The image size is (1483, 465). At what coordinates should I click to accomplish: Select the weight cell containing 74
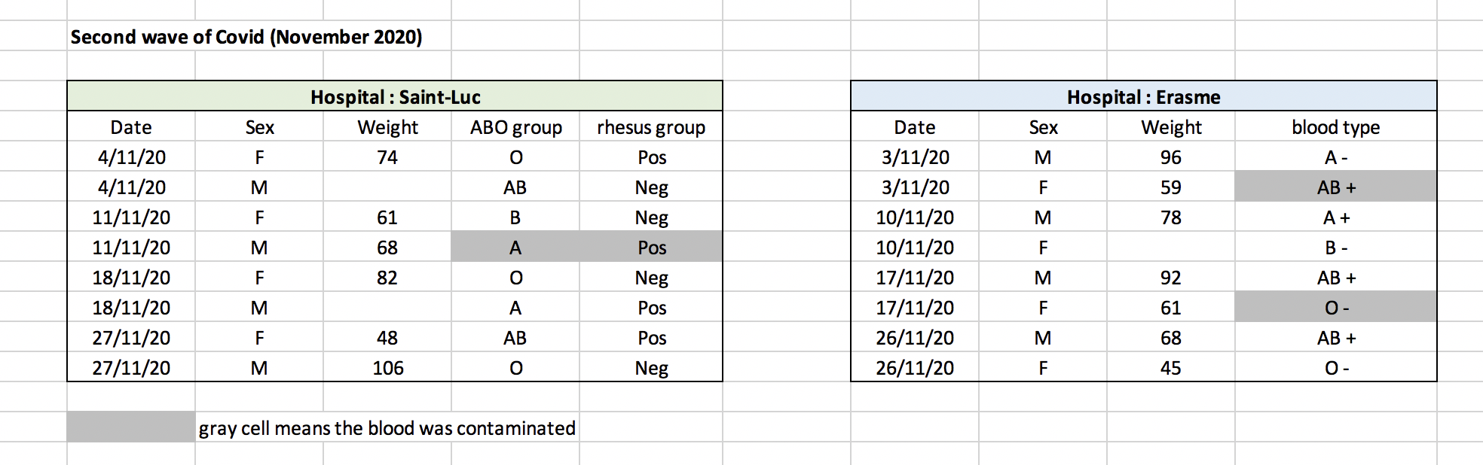click(x=387, y=157)
